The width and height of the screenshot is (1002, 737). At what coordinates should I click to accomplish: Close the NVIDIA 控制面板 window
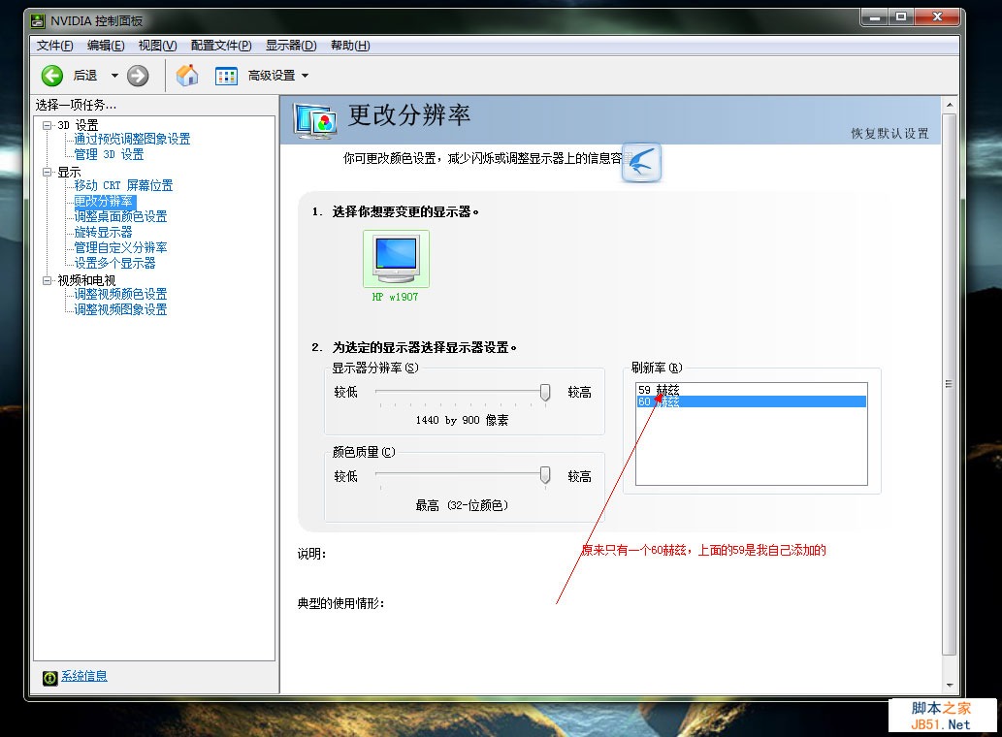(x=937, y=17)
